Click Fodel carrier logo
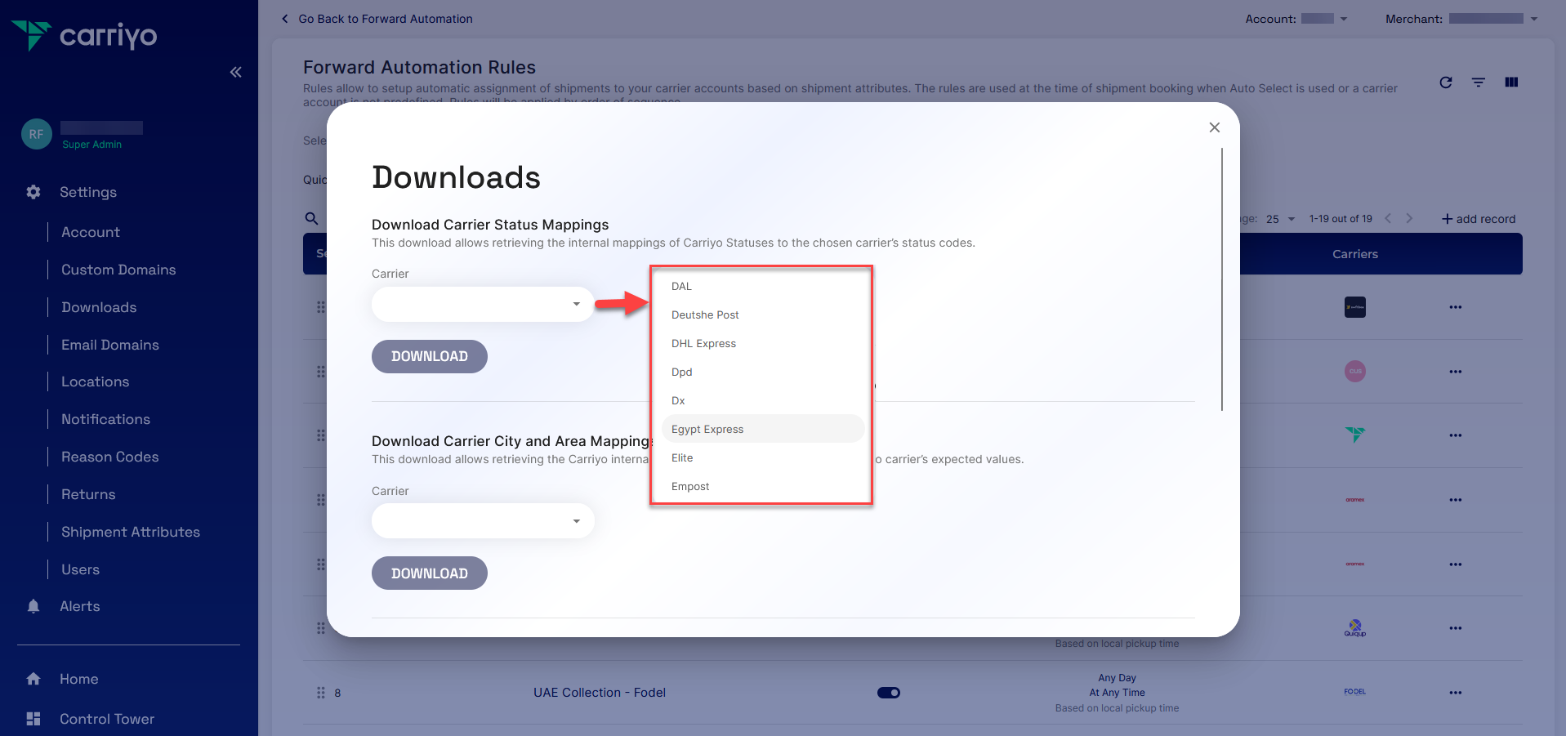 point(1355,692)
